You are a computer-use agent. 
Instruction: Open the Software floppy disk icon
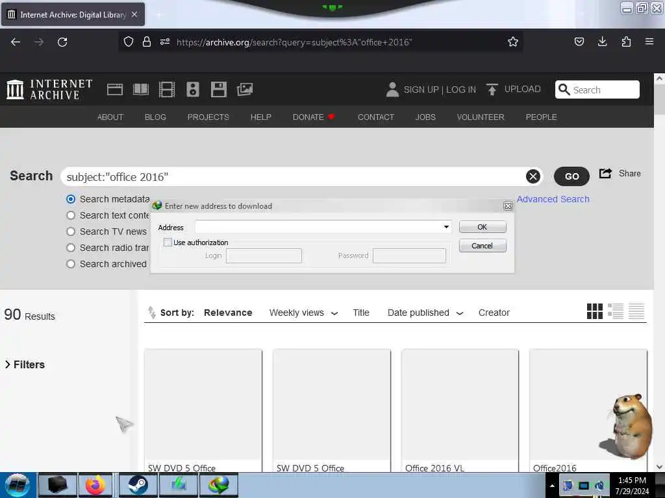point(219,89)
